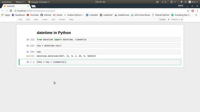Open the Jupyter Insert menu
Viewport: 200px width, 112px height.
(x=45, y=20)
